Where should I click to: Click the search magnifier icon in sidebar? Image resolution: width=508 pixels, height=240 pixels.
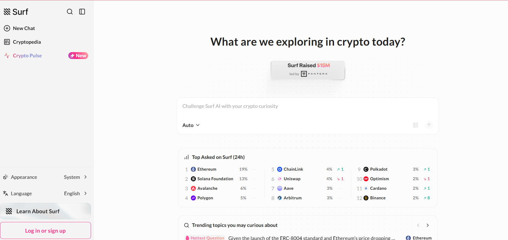pos(70,12)
